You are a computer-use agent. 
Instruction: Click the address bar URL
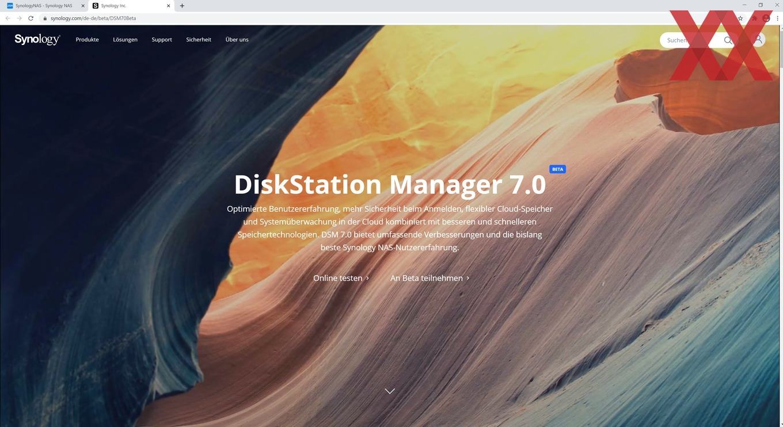[x=93, y=18]
